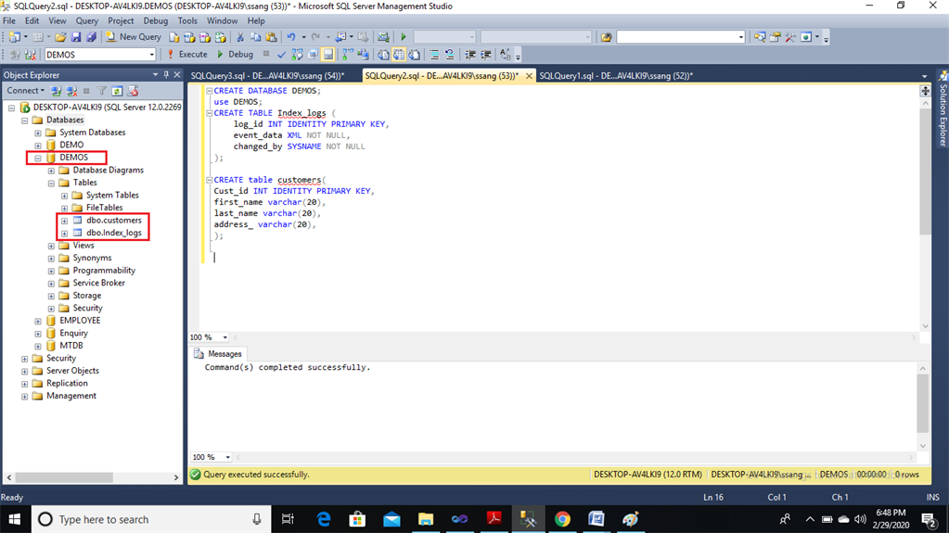Image resolution: width=949 pixels, height=533 pixels.
Task: Click the Paste clipboard icon
Action: pyautogui.click(x=271, y=37)
